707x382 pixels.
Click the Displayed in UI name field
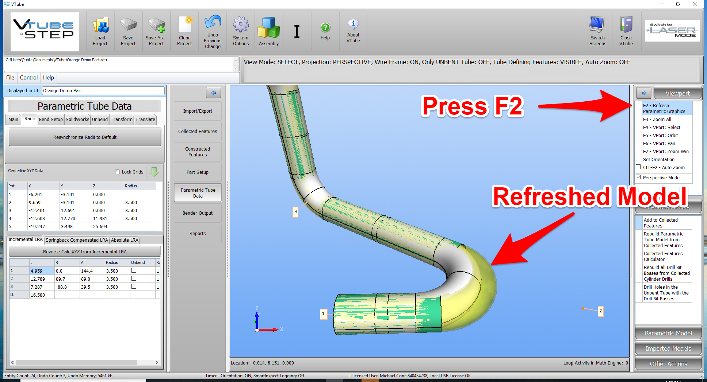click(x=103, y=91)
